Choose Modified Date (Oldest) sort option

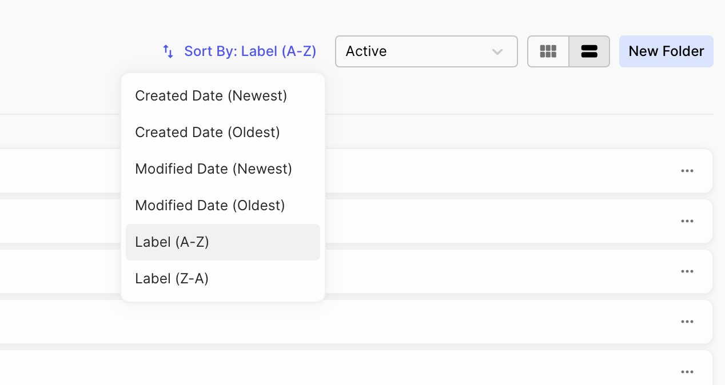point(210,206)
